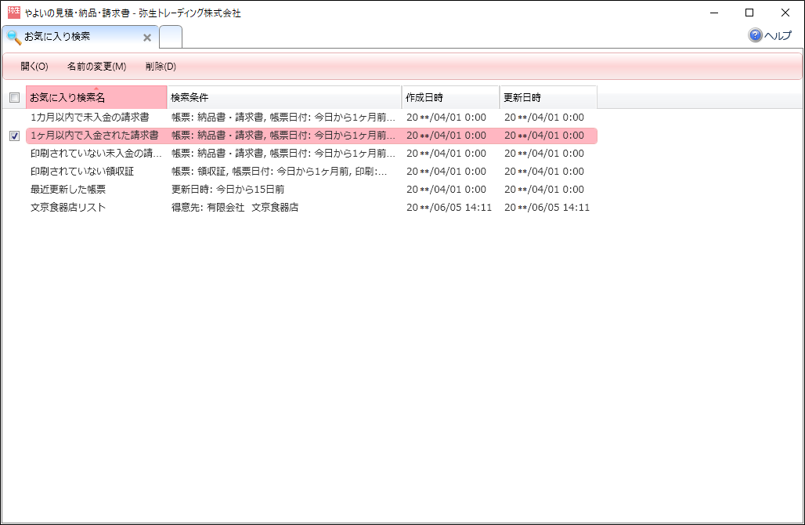Click condition 帳票: 領収証, 帳票日付 text
Image resolution: width=805 pixels, height=525 pixels.
280,172
